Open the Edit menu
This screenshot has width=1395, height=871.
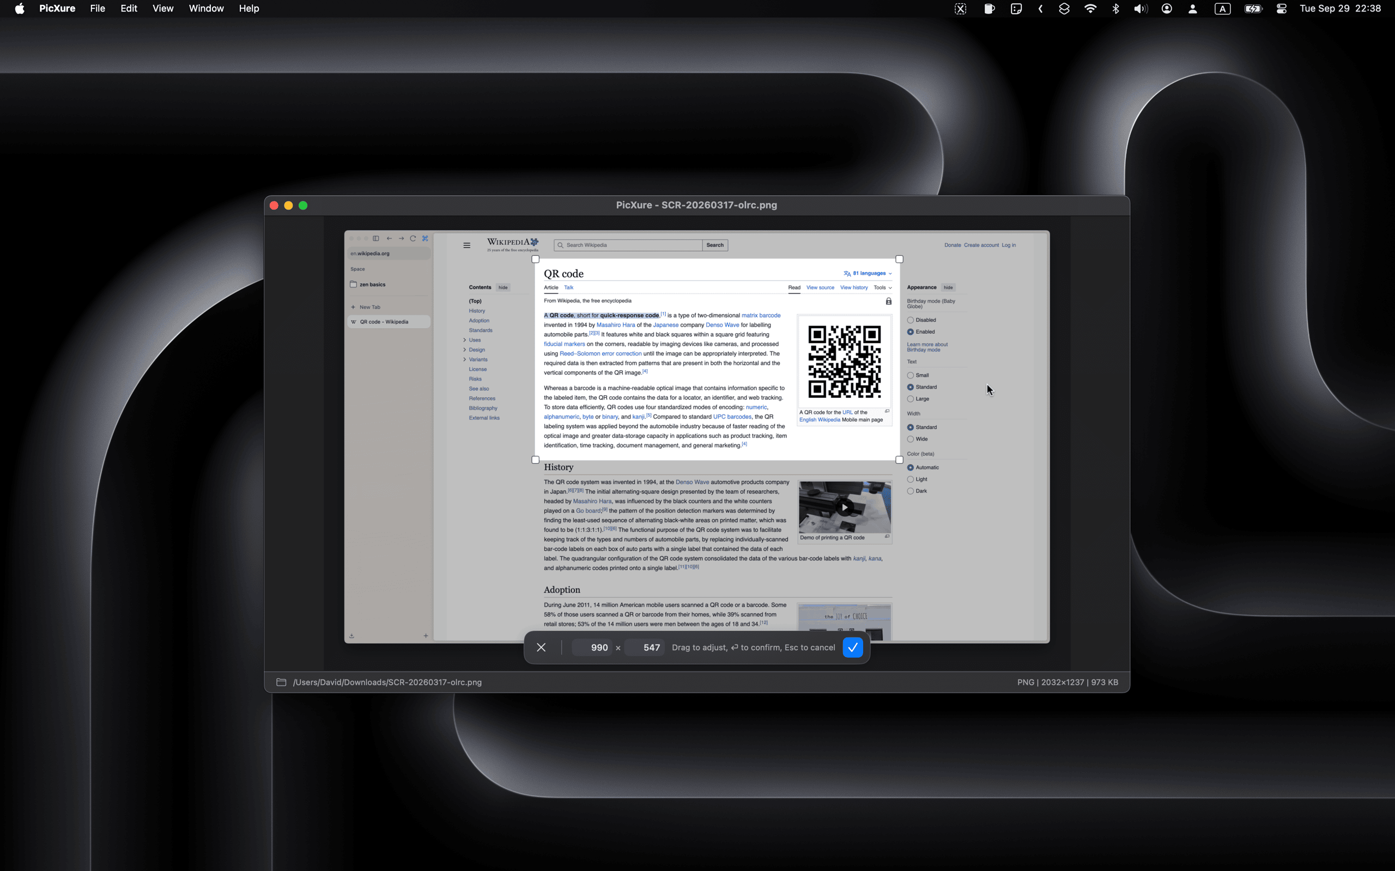[129, 9]
